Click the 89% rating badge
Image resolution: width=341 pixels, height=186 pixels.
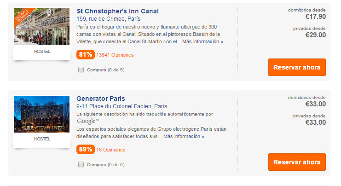coord(86,150)
